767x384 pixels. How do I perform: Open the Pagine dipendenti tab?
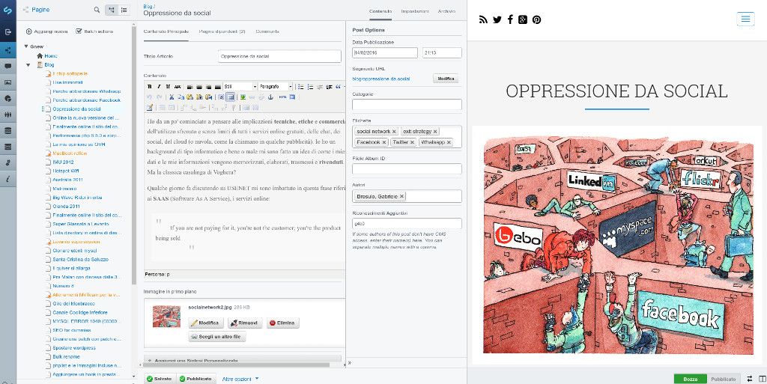[222, 31]
